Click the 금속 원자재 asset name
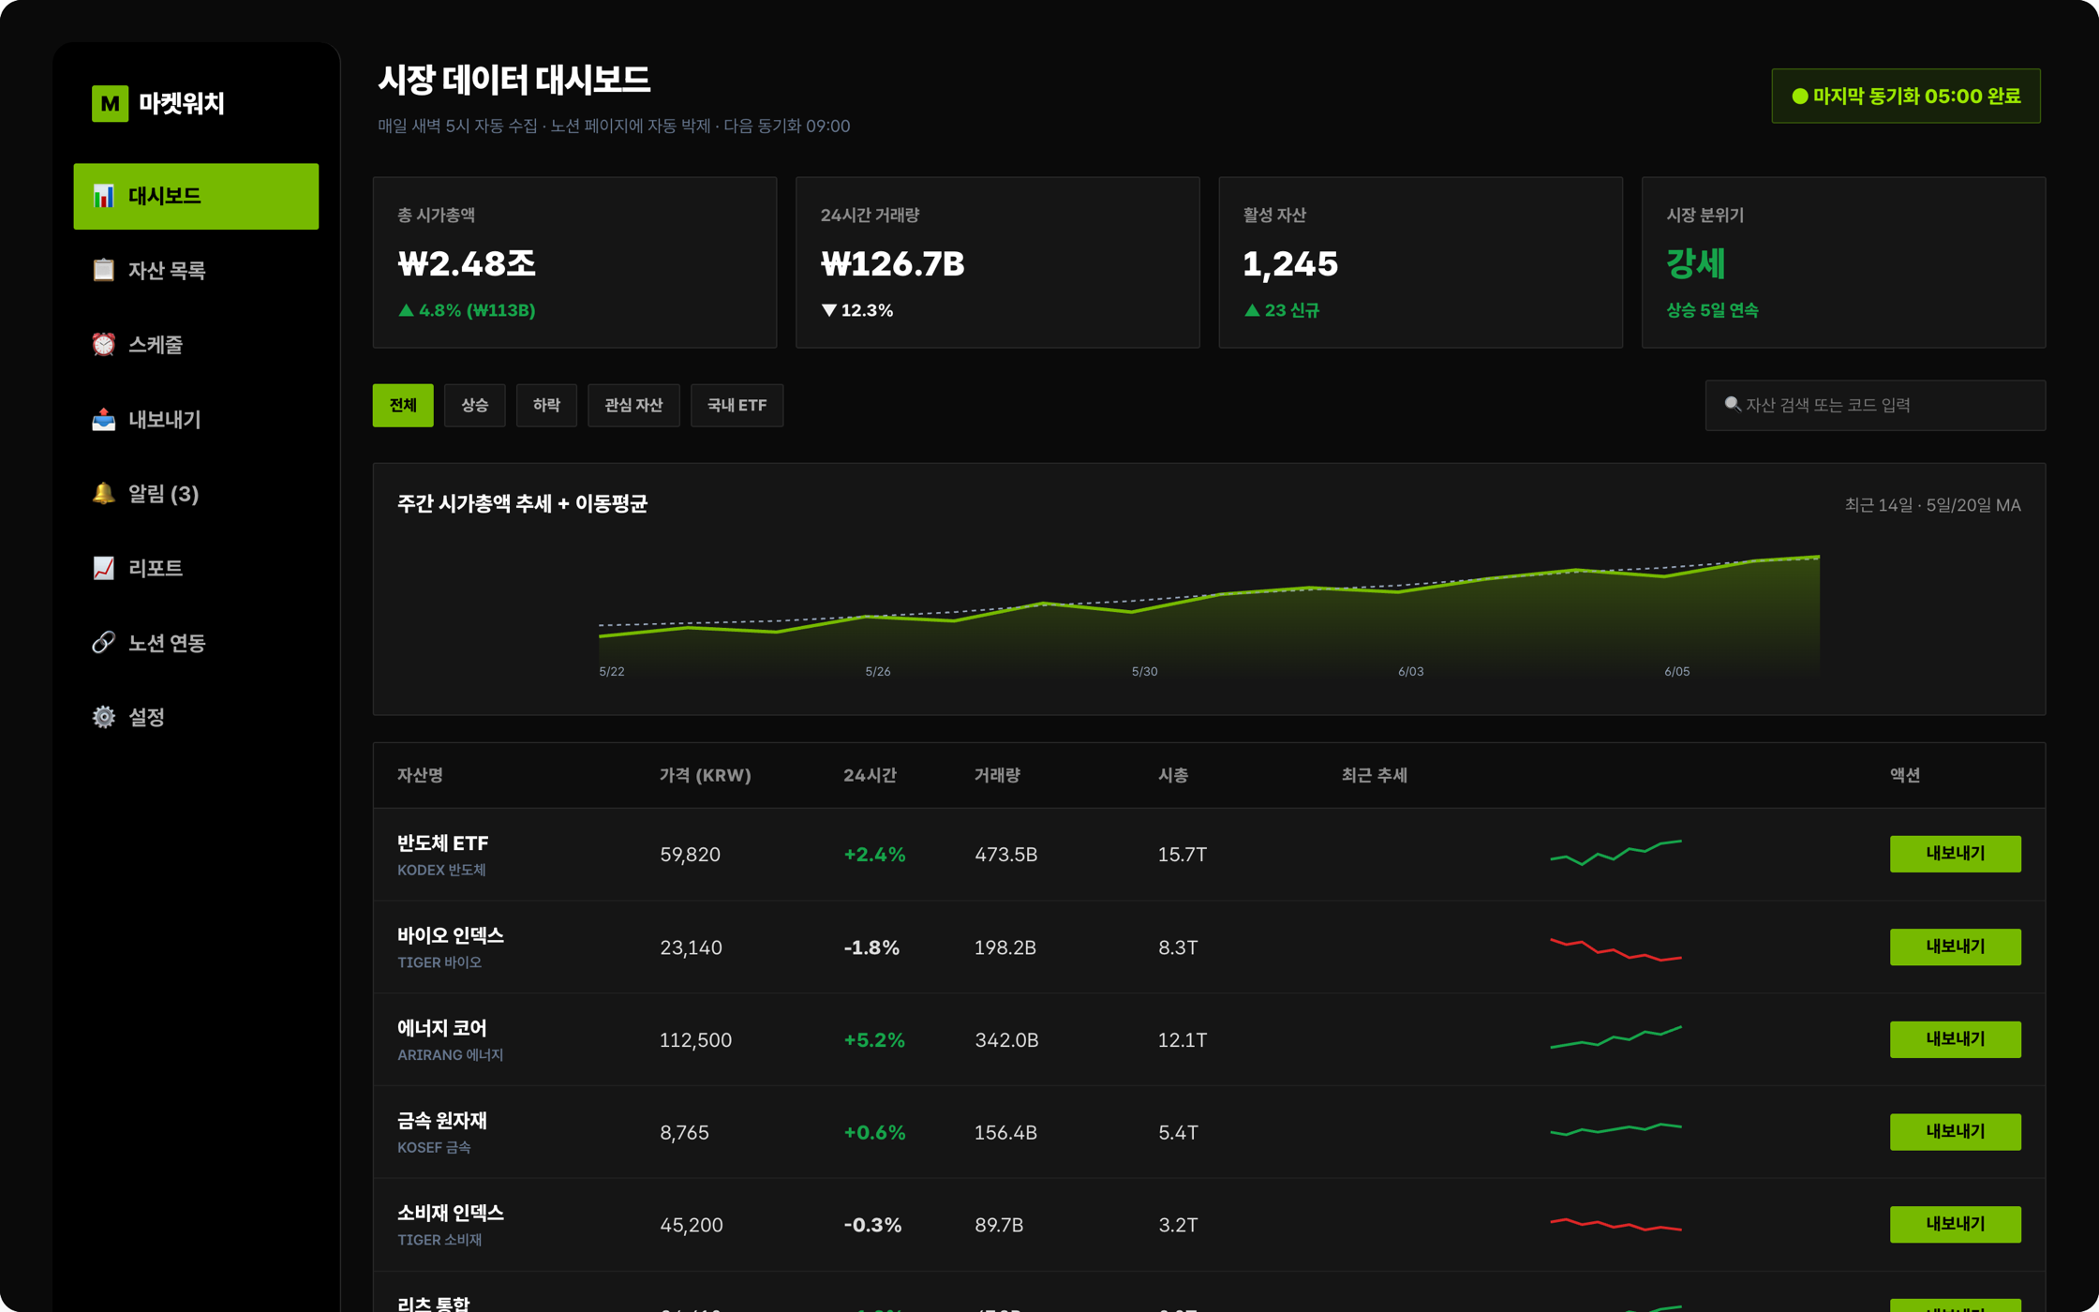The width and height of the screenshot is (2099, 1312). [442, 1121]
